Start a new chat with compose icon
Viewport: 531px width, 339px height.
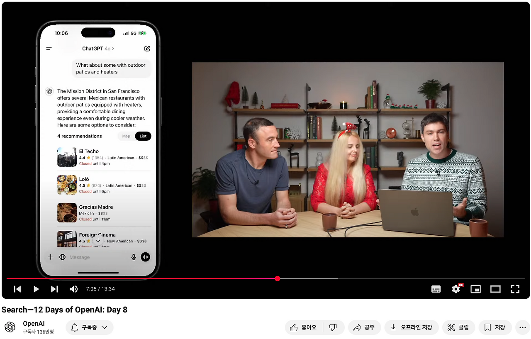tap(147, 49)
